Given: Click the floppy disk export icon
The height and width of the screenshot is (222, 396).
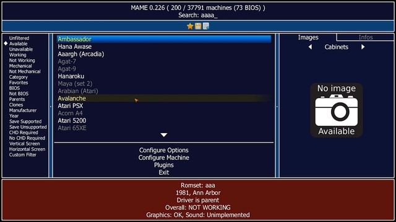Looking at the screenshot, I should [198, 26].
